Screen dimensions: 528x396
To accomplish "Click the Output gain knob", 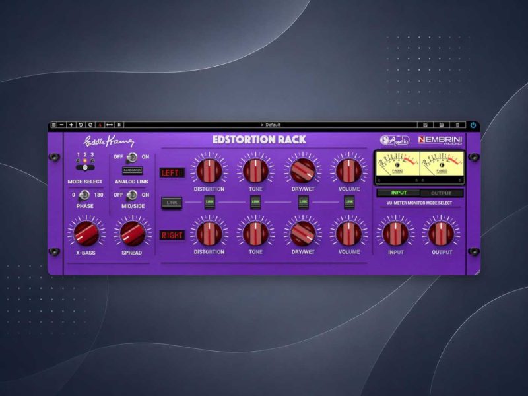I will click(x=442, y=234).
